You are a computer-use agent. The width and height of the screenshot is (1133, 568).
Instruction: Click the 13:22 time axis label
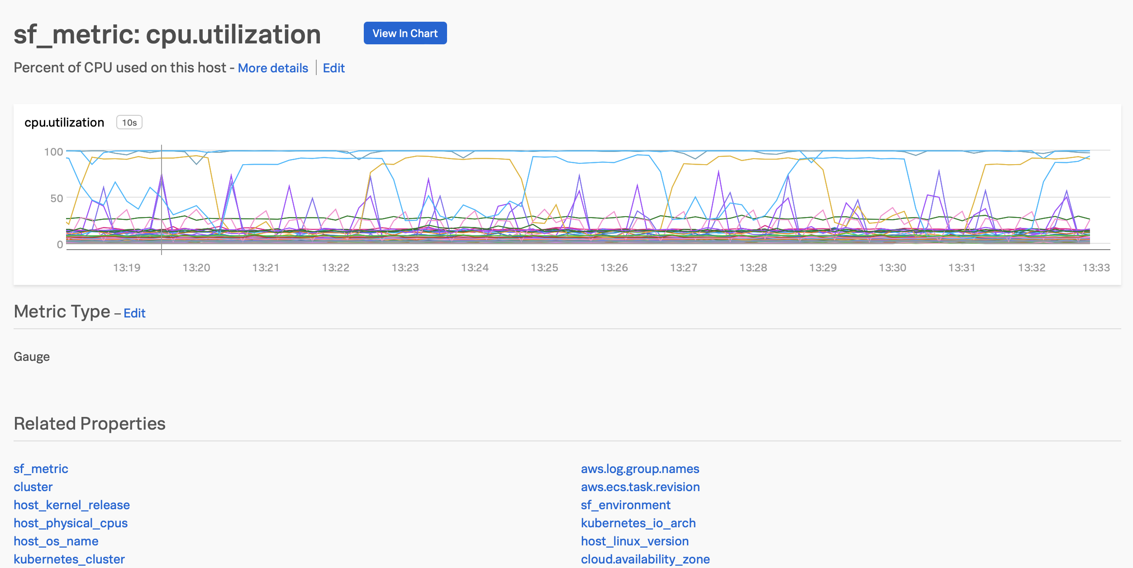(335, 267)
